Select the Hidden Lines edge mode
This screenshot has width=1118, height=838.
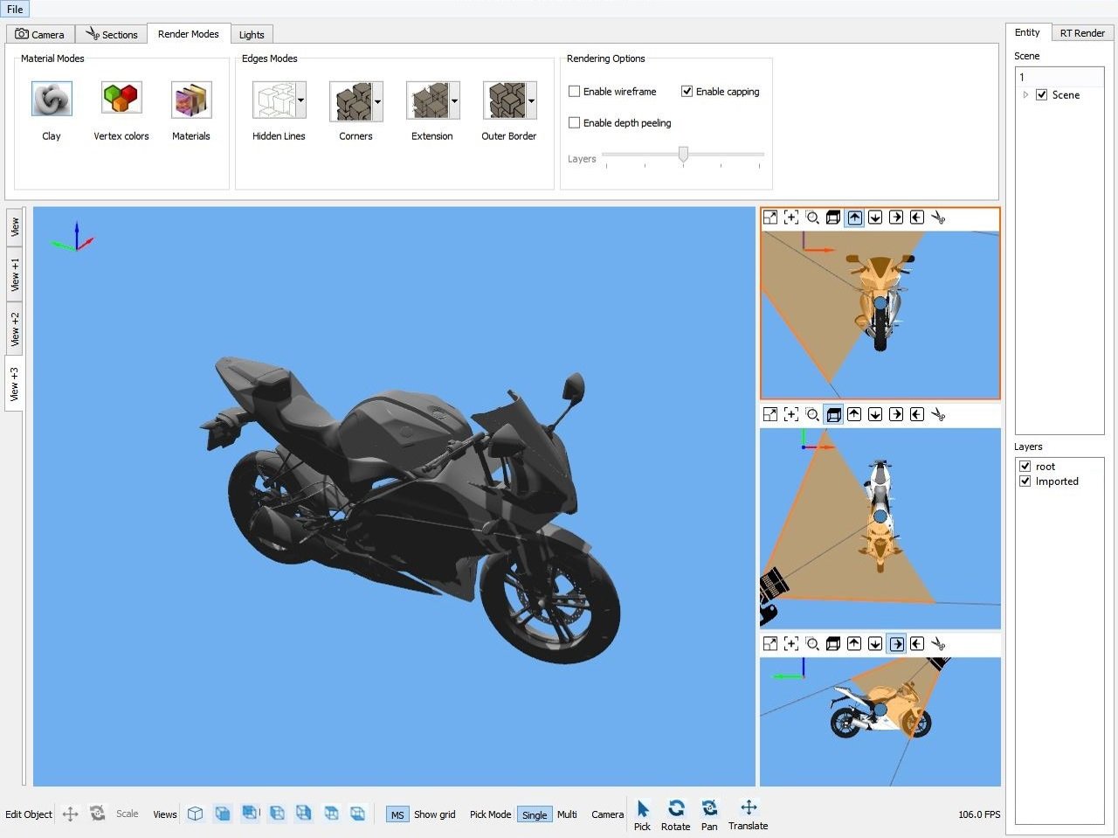273,98
